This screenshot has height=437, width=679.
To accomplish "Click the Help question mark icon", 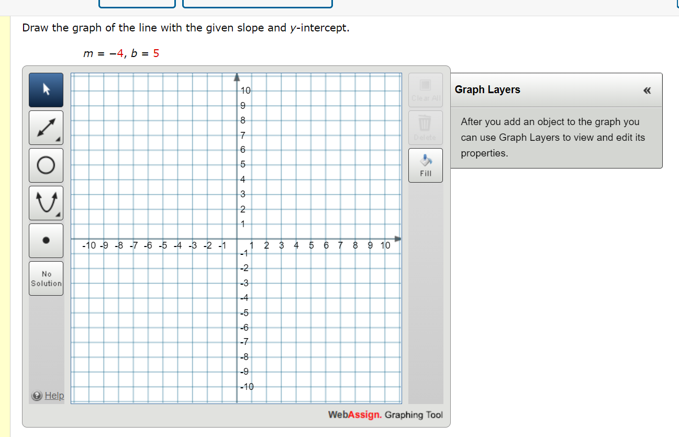I will click(x=36, y=396).
